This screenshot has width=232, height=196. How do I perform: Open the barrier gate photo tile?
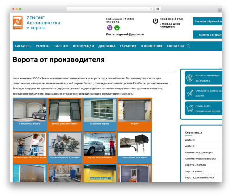64,173
